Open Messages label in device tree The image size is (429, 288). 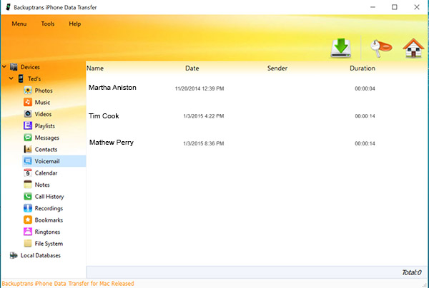click(46, 138)
